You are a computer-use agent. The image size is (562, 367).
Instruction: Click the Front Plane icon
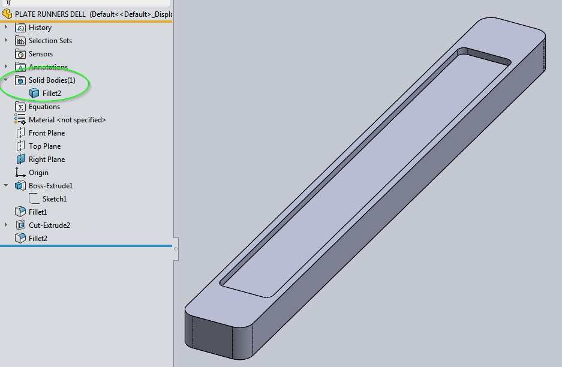20,133
